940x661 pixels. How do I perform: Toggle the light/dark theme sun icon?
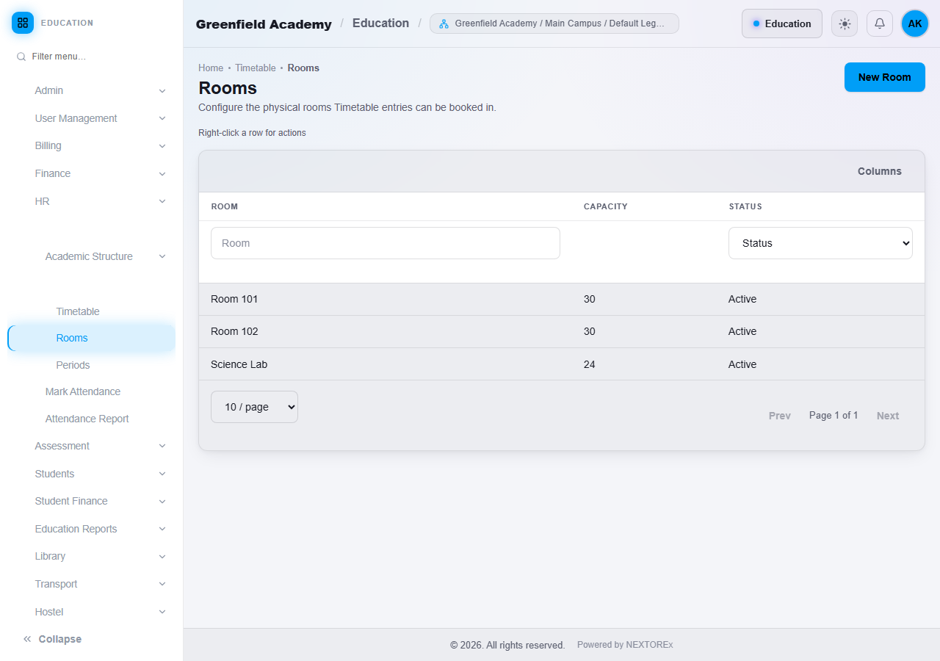point(845,24)
